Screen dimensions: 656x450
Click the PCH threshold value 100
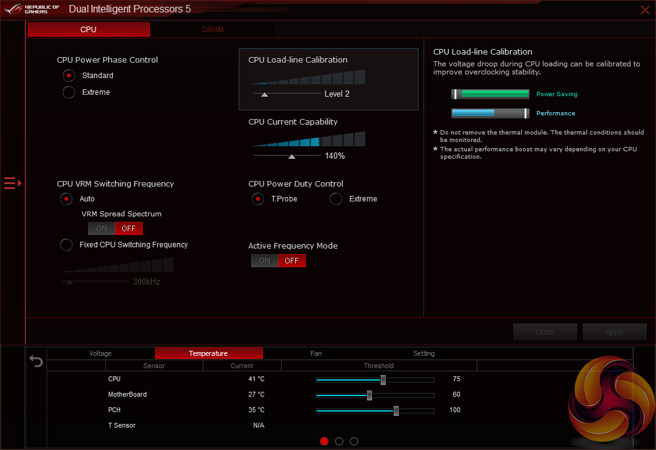(x=454, y=410)
